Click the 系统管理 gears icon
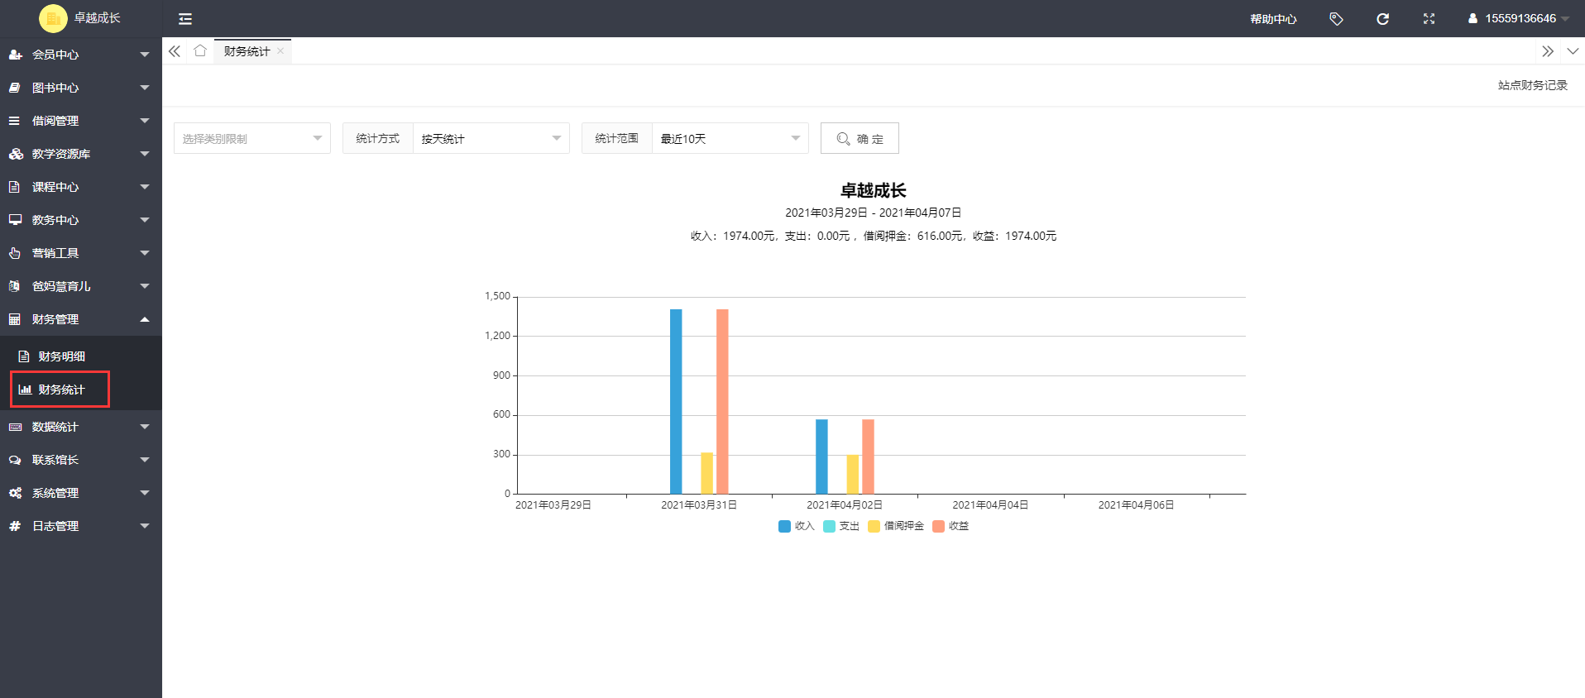 [15, 493]
